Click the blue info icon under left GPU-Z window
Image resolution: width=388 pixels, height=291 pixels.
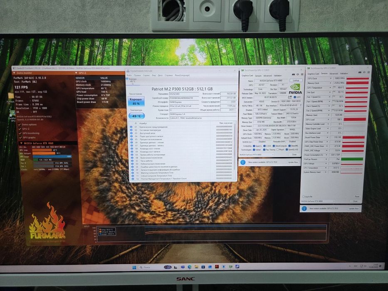243,162
